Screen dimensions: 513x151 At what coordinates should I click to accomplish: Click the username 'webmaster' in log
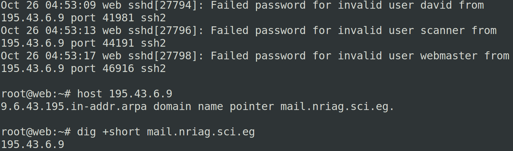(x=449, y=56)
